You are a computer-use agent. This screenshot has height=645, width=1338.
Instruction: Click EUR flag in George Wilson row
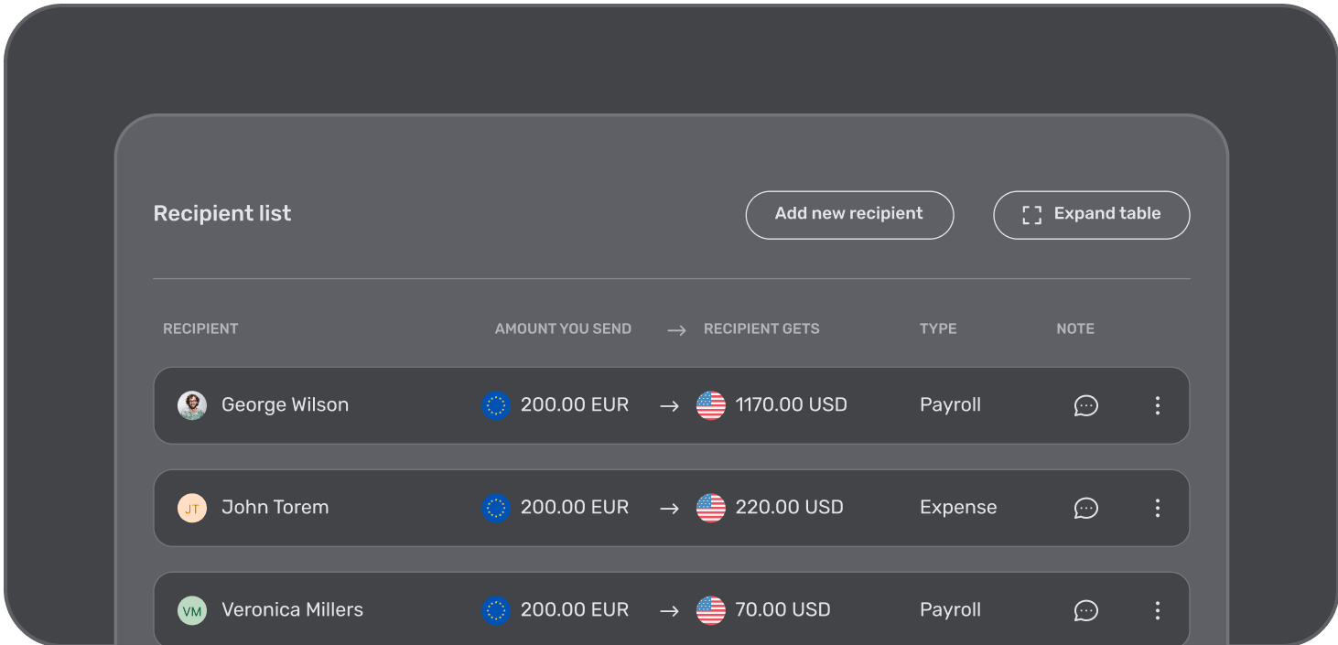coord(496,405)
